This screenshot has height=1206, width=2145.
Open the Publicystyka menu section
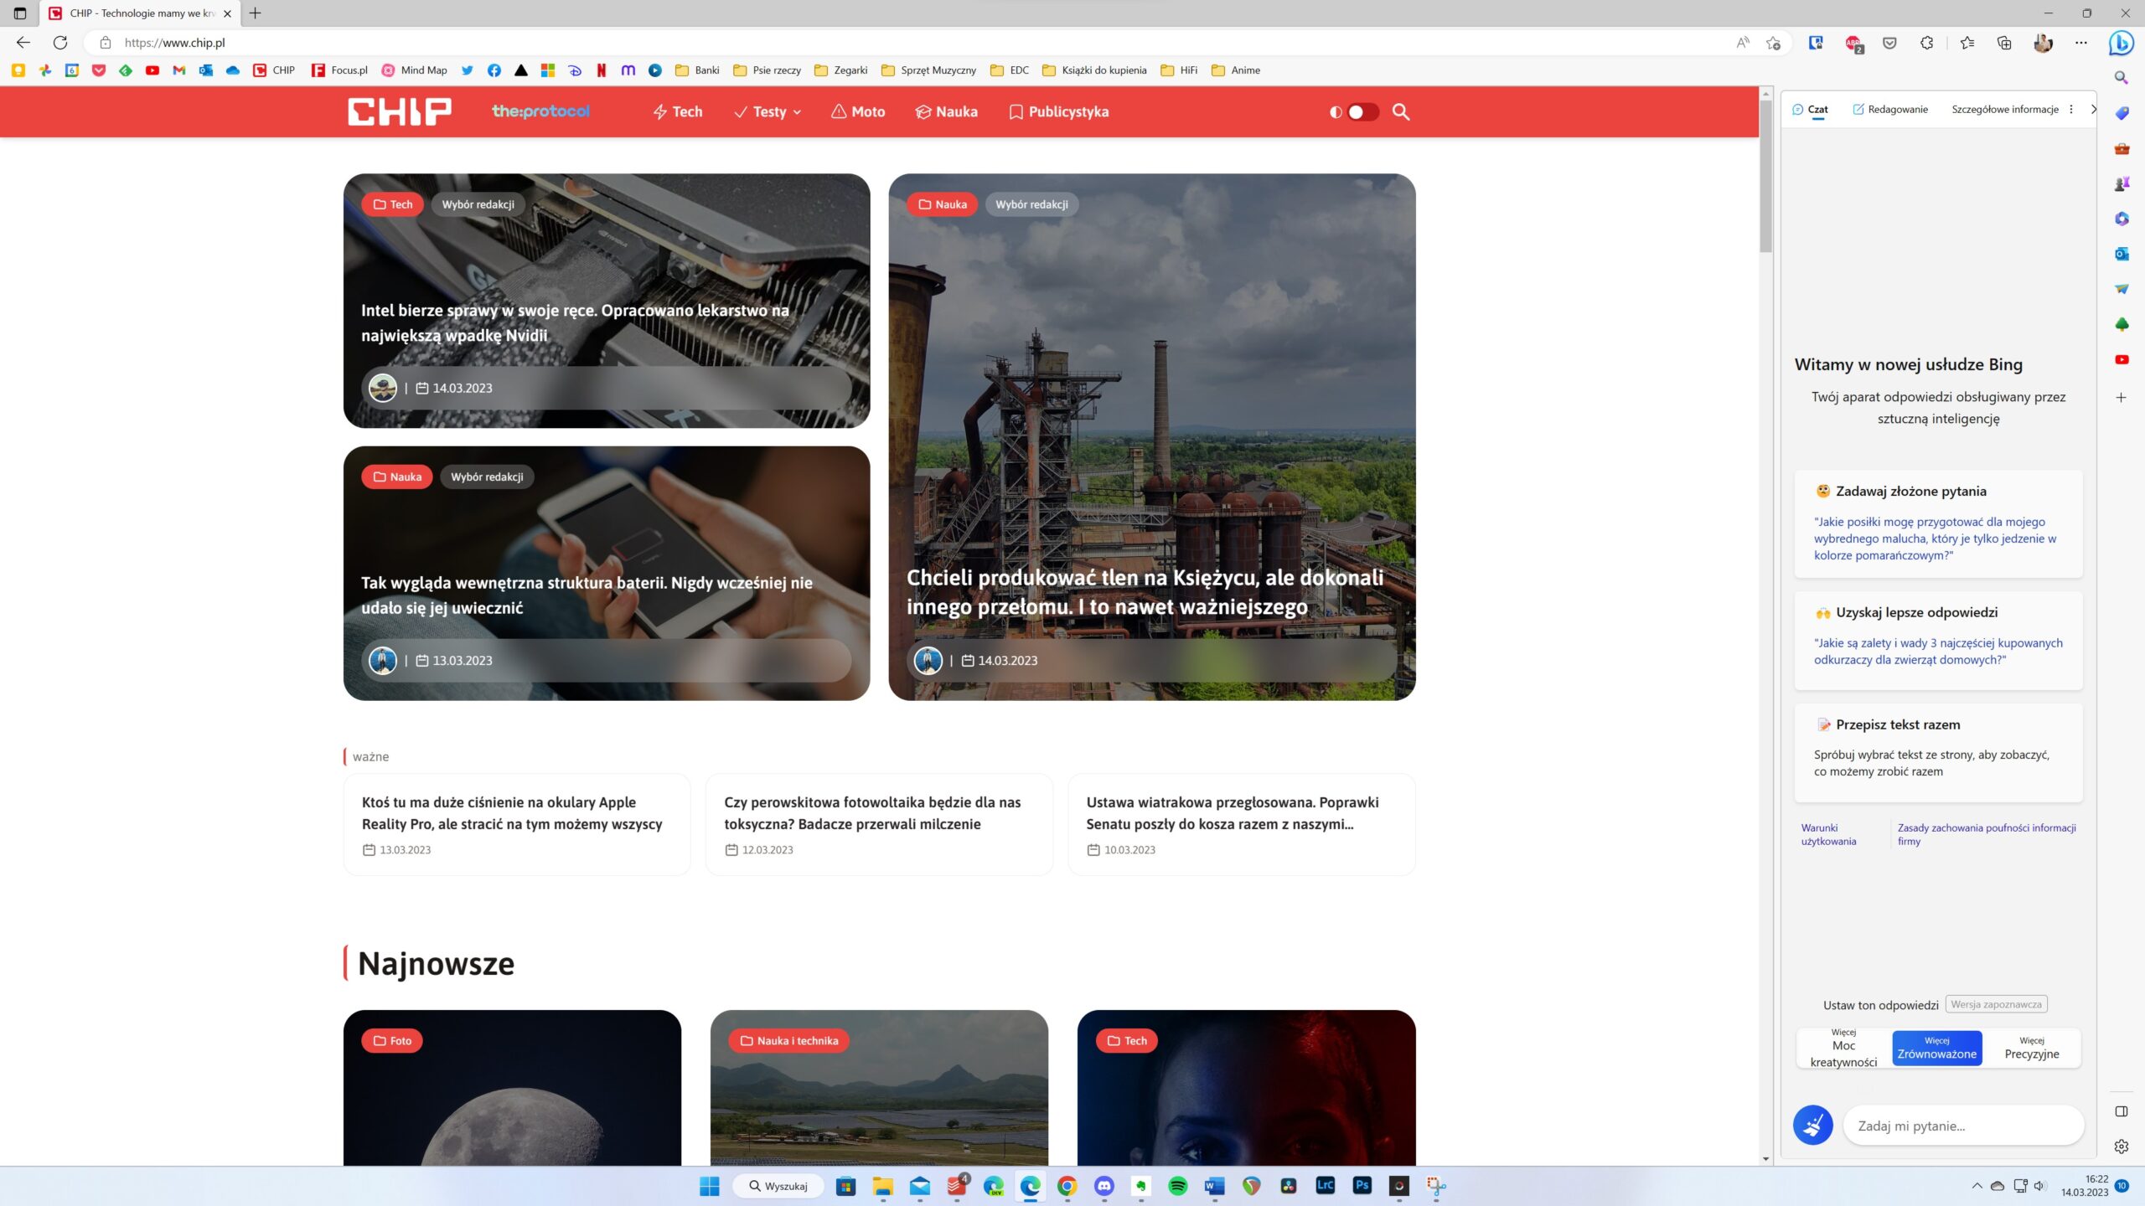tap(1059, 111)
